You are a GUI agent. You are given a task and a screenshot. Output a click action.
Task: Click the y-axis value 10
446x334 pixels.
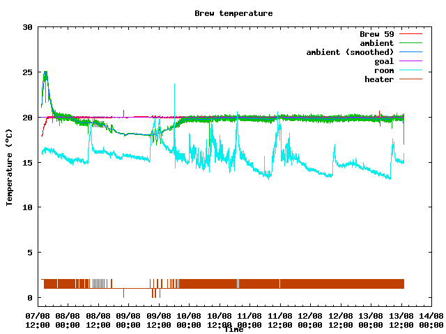pyautogui.click(x=28, y=207)
